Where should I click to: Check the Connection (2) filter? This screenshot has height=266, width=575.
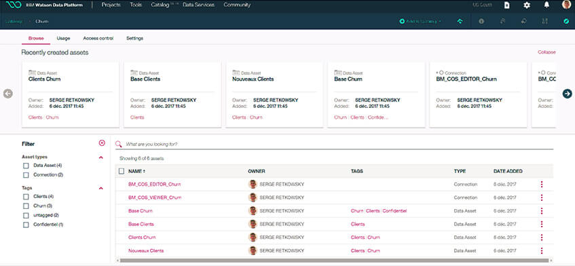tap(26, 175)
